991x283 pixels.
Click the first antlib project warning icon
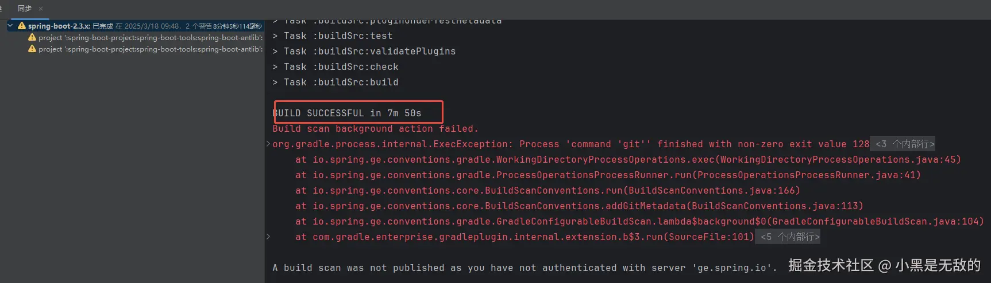[32, 37]
